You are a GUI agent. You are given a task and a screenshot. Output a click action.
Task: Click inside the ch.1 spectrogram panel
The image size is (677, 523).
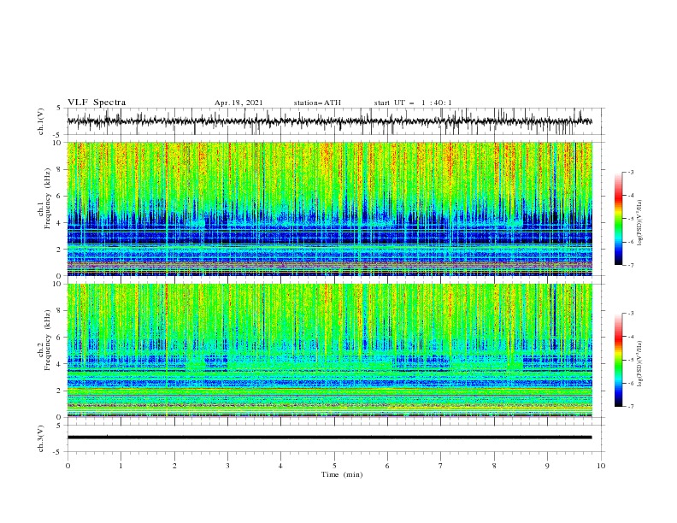329,209
